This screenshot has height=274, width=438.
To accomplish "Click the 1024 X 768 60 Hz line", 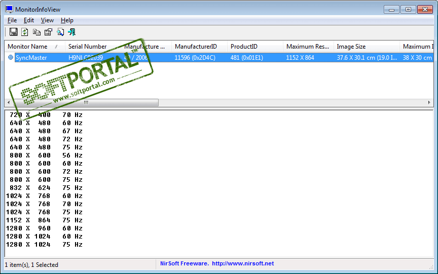I will point(44,196).
